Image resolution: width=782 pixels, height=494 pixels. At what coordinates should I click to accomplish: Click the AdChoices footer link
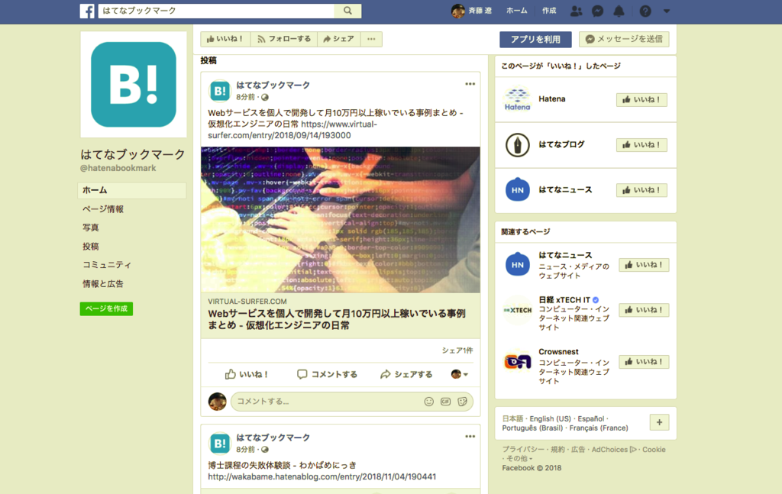(x=614, y=449)
